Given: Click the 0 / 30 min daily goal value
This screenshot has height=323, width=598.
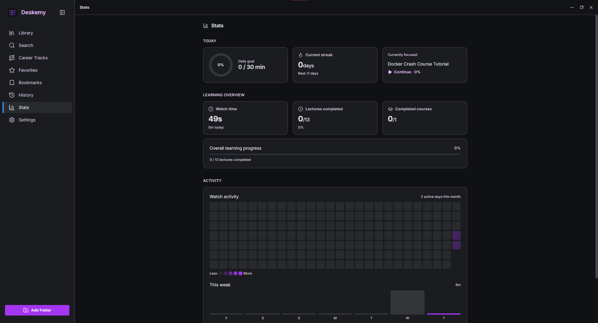Looking at the screenshot, I should (x=252, y=67).
